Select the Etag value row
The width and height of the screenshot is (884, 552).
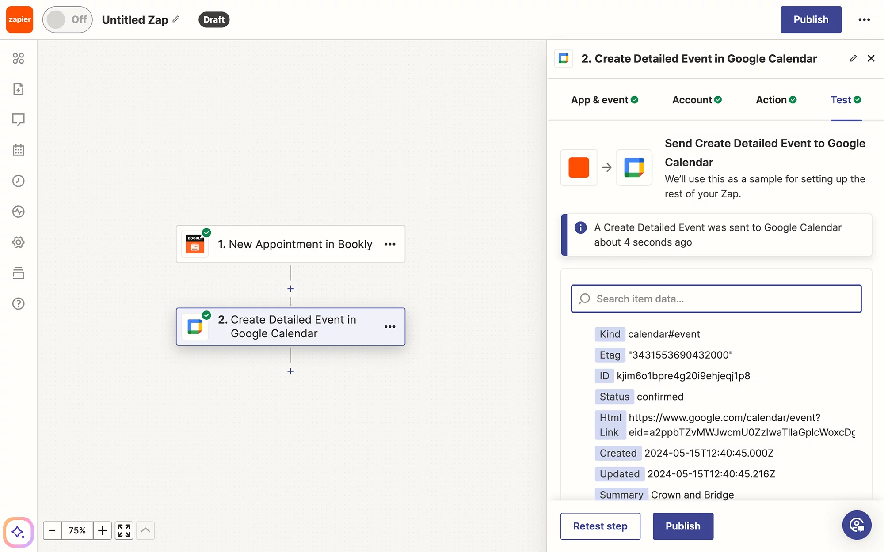click(664, 355)
